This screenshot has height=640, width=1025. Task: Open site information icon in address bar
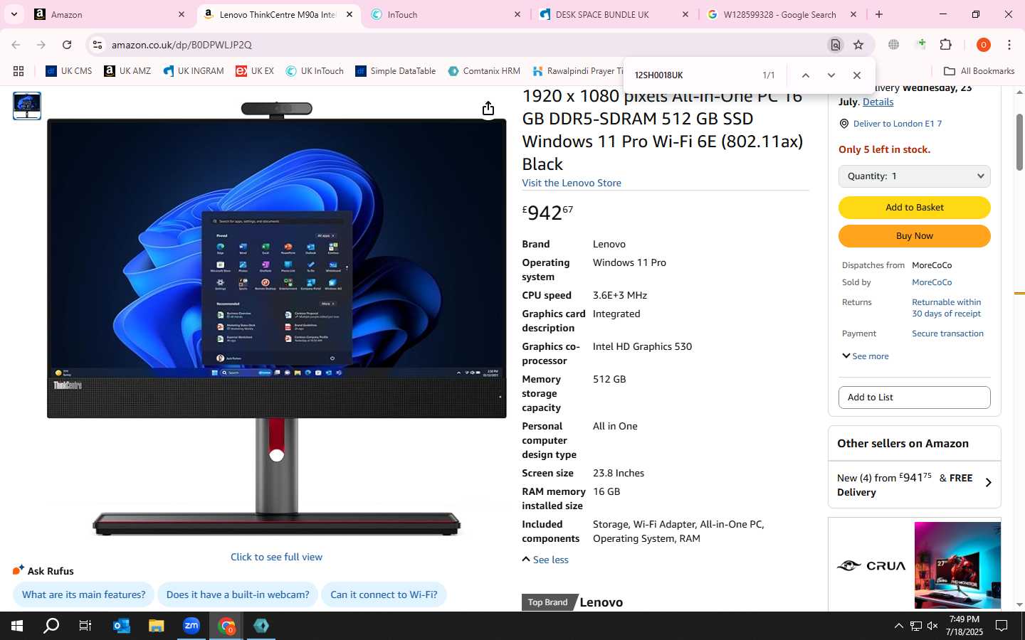98,45
